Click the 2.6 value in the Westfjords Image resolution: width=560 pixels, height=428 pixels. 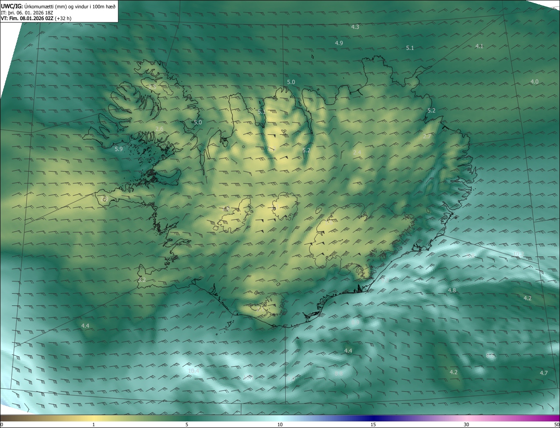point(159,129)
